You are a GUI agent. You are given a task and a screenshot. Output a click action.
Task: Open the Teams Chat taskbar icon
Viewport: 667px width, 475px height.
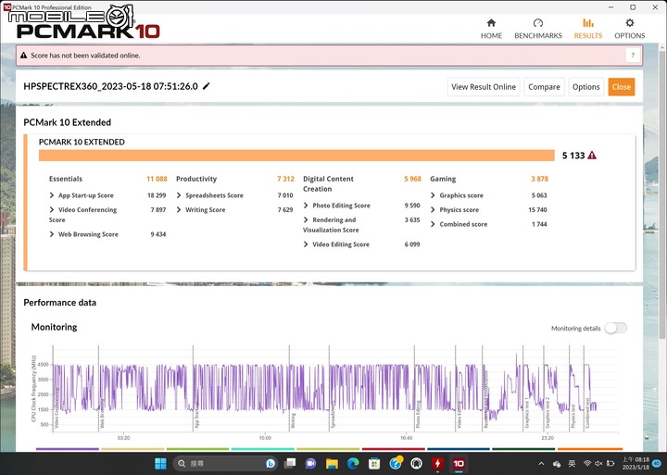click(x=311, y=464)
